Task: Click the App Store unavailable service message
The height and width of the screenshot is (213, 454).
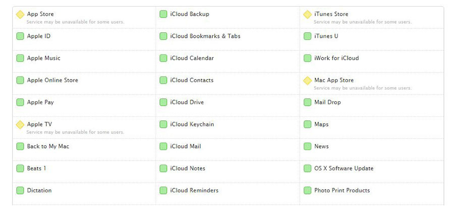Action: [x=75, y=22]
